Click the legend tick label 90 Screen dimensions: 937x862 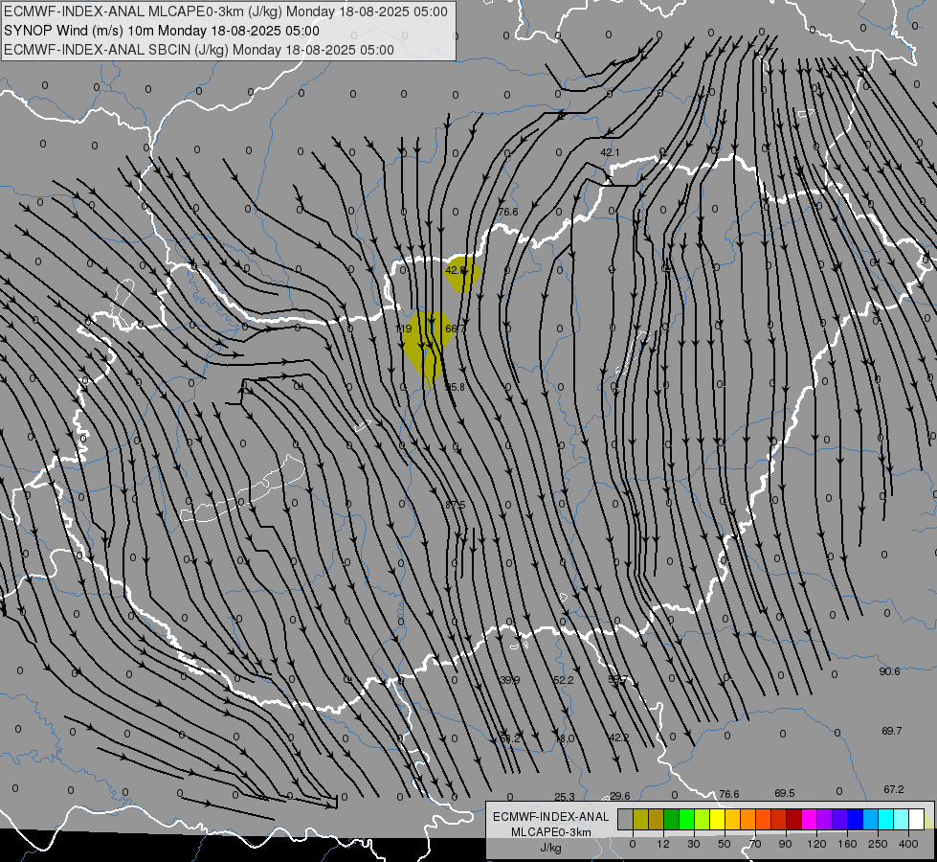(785, 844)
